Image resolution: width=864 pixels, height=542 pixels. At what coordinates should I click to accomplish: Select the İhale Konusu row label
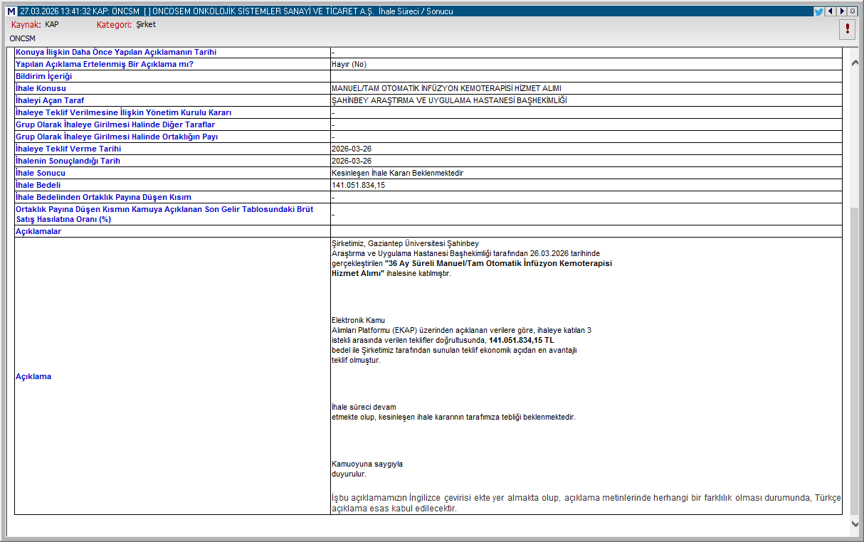(41, 88)
